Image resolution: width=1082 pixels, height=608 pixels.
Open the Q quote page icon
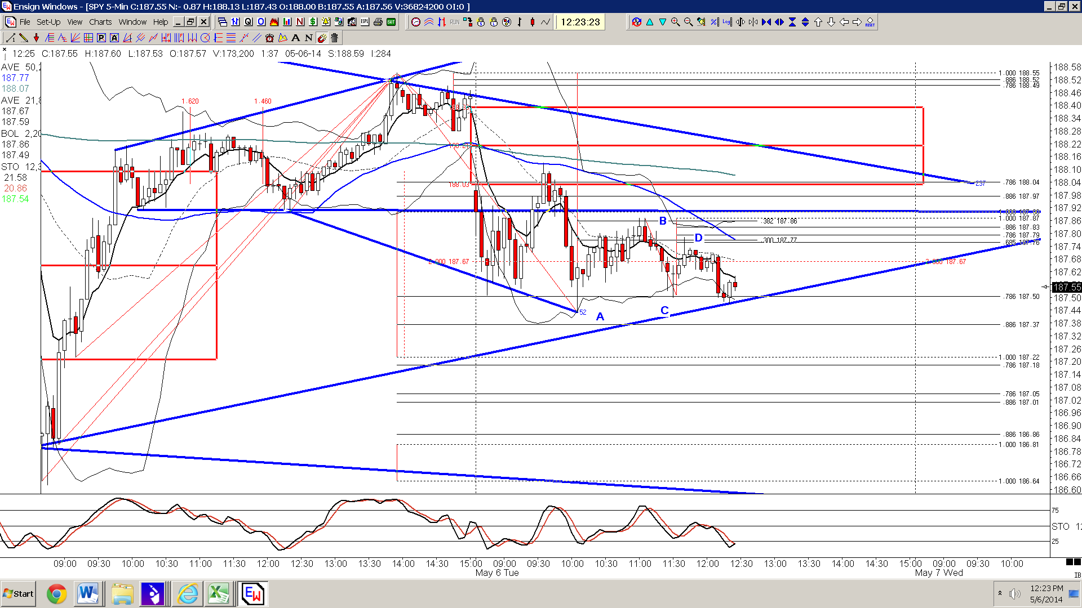[x=248, y=22]
